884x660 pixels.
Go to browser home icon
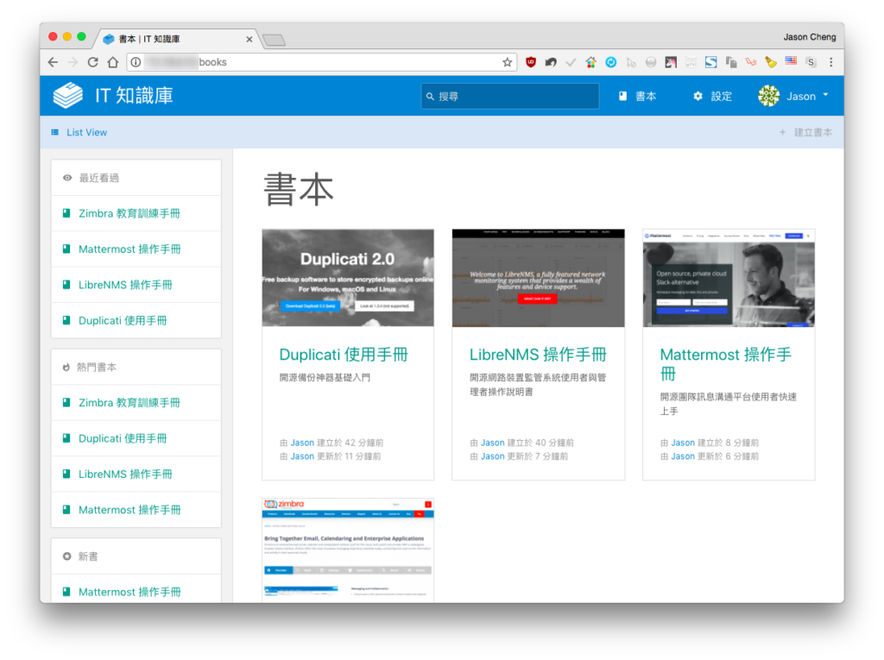(113, 62)
